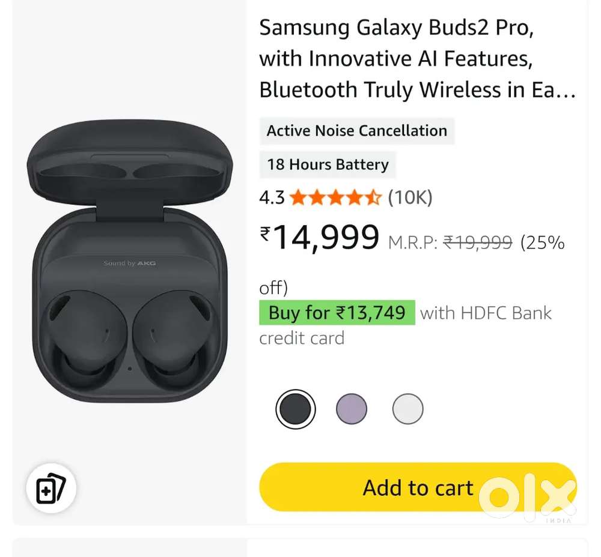Select the black color swatch
Viewport: 601px width, 557px height.
(x=294, y=409)
